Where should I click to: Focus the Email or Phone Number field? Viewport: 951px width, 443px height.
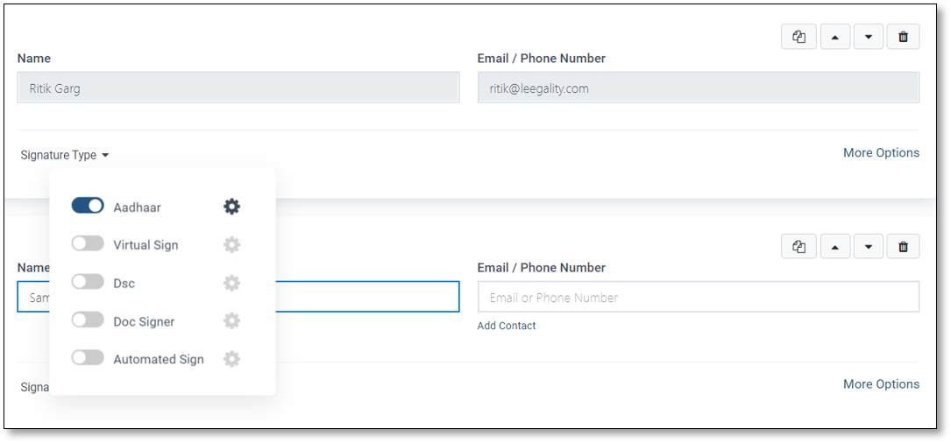pos(699,297)
